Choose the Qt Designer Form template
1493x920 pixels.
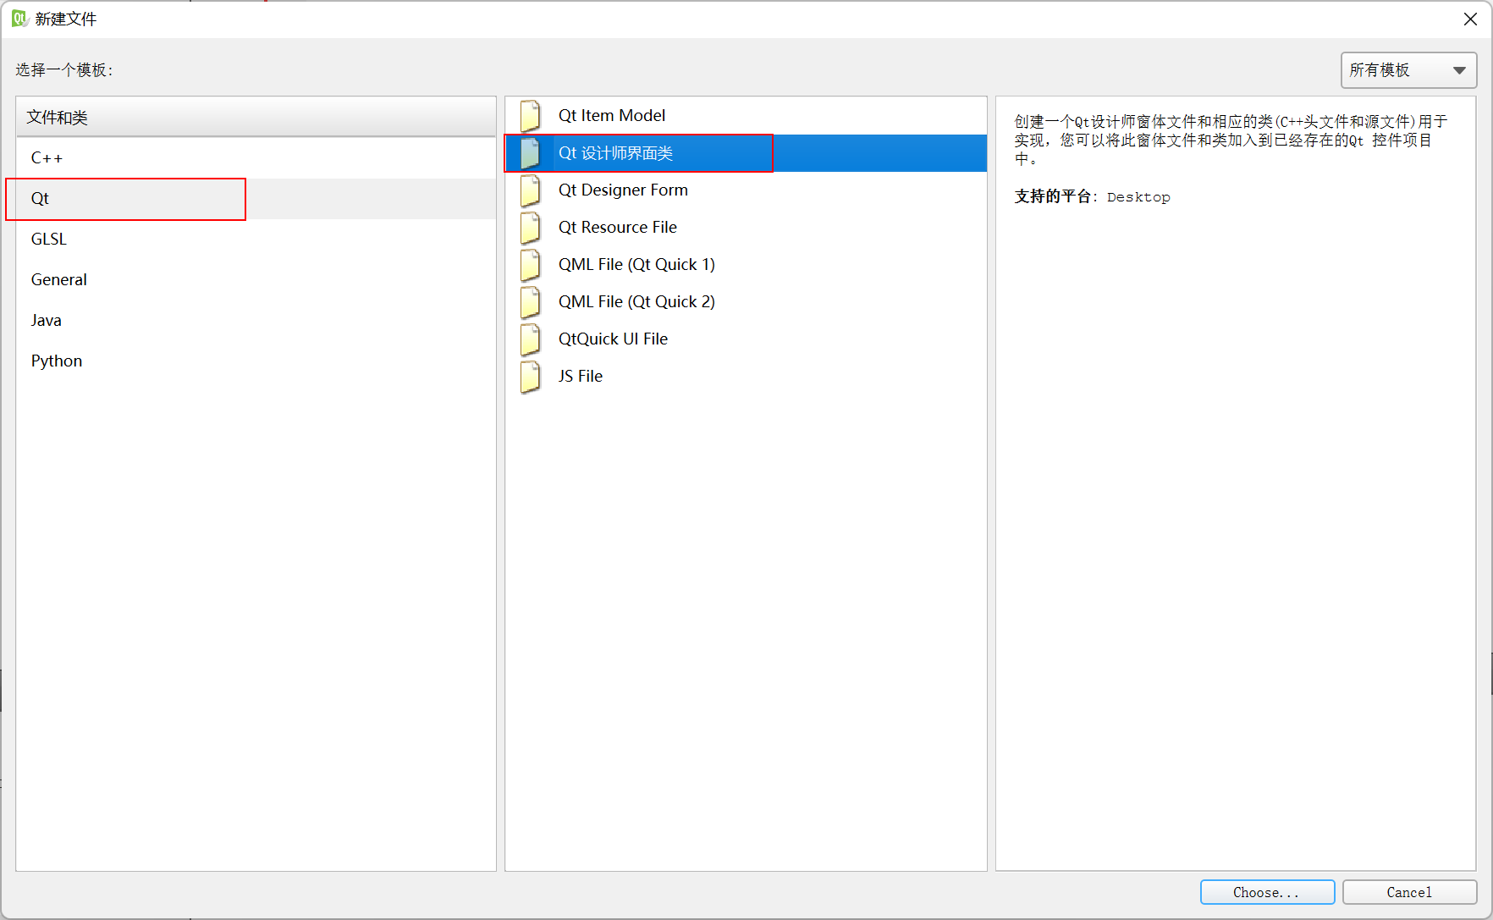click(x=746, y=190)
